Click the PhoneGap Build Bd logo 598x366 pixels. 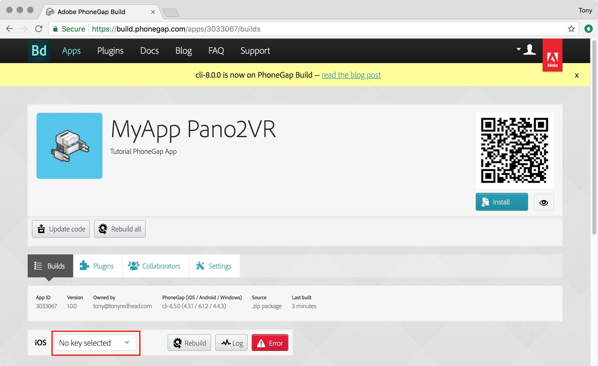click(x=39, y=51)
